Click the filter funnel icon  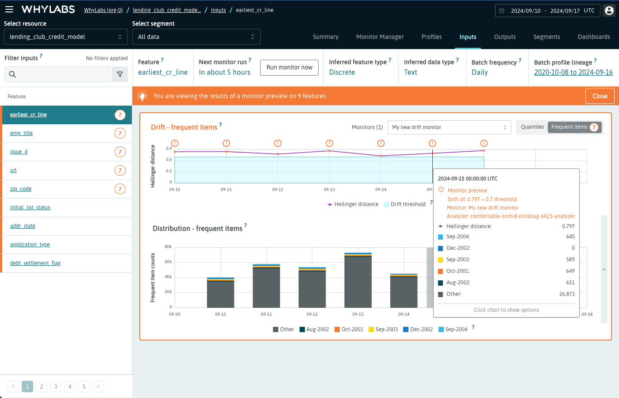coord(120,74)
